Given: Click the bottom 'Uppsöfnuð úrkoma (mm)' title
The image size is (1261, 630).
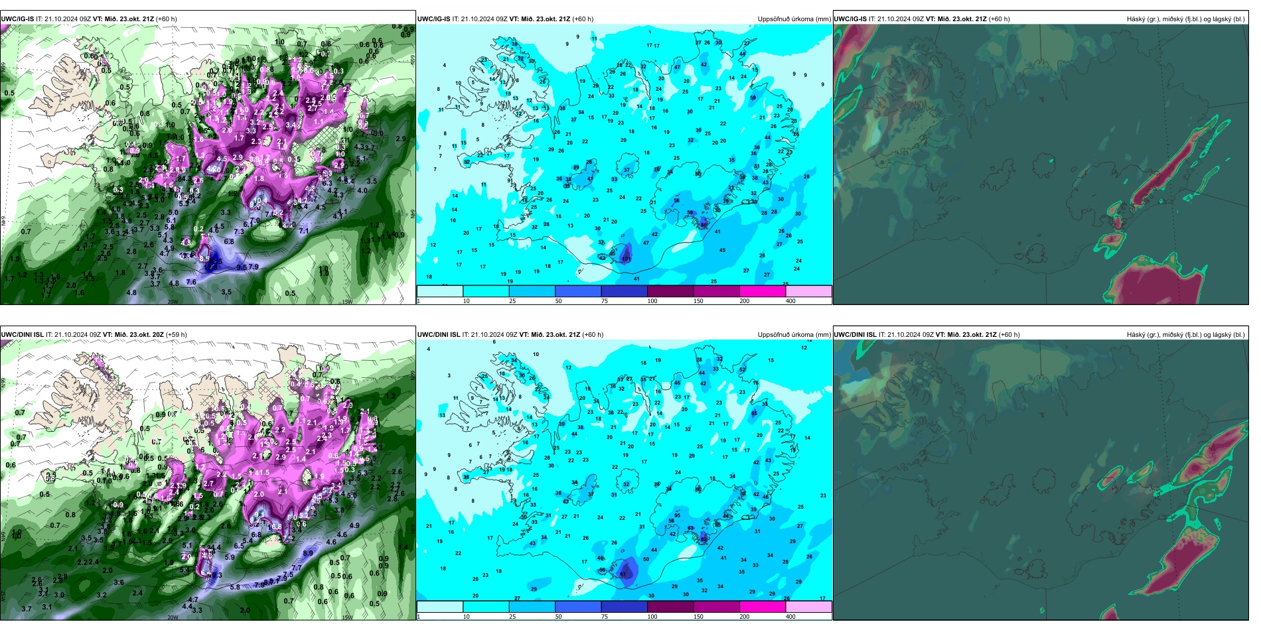Looking at the screenshot, I should 794,335.
